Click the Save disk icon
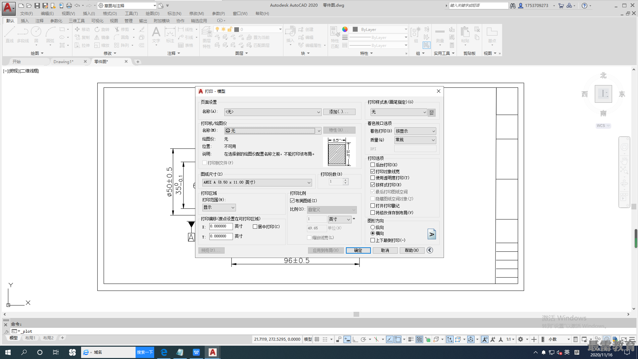Image resolution: width=638 pixels, height=359 pixels. tap(37, 6)
